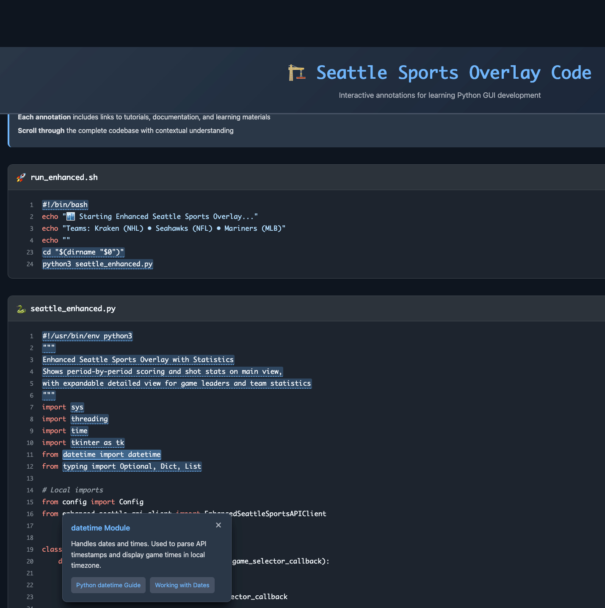
Task: Click the snake icon for seattle_enhanced.py
Action: click(x=21, y=309)
